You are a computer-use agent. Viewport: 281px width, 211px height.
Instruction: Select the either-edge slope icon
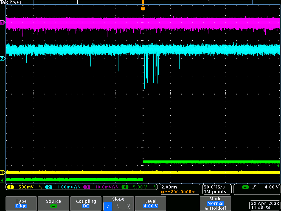(x=128, y=206)
